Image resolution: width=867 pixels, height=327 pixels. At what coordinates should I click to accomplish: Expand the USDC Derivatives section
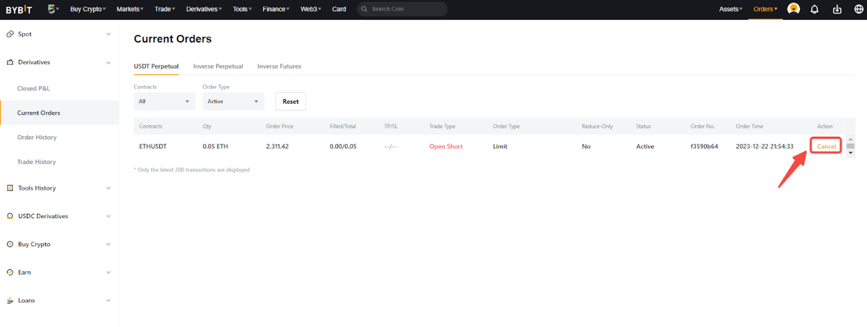point(108,216)
